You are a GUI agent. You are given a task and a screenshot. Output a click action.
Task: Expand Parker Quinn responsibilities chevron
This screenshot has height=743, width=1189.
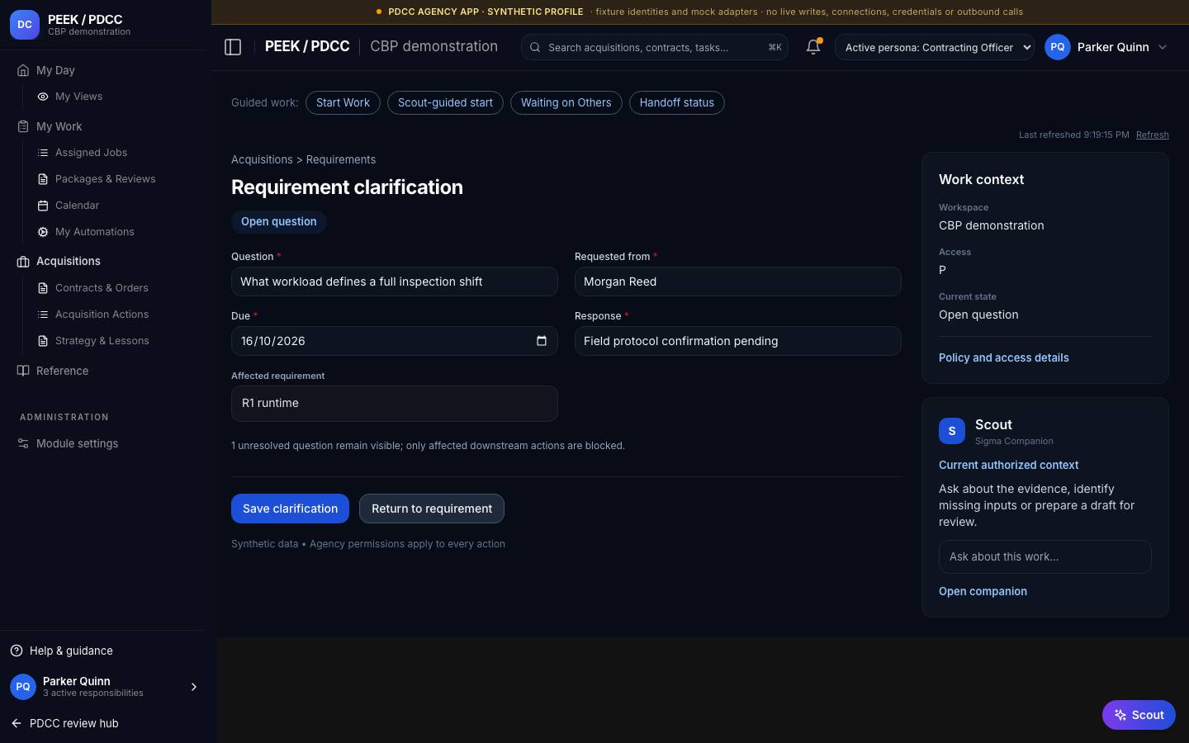point(194,687)
